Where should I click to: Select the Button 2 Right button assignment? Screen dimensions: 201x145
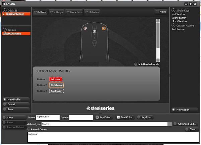[56, 85]
